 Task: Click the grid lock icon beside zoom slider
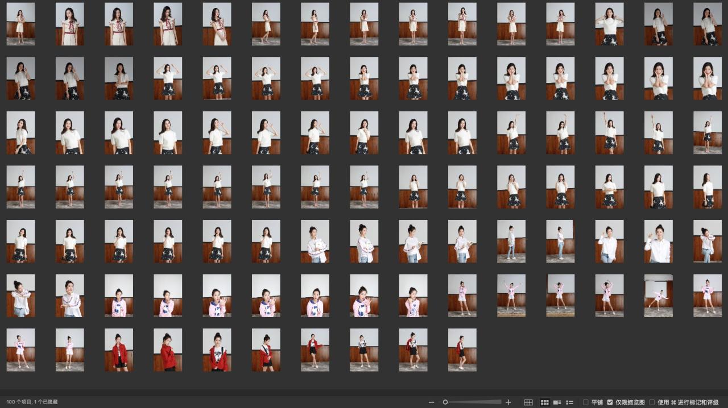(x=528, y=402)
